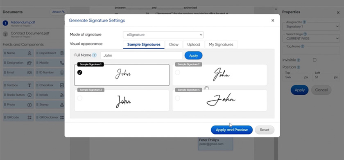Click the Full Name help question icon
344x160 pixels.
(94, 55)
